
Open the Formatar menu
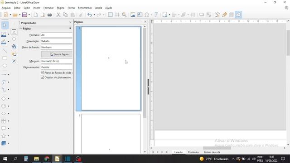pyautogui.click(x=48, y=8)
